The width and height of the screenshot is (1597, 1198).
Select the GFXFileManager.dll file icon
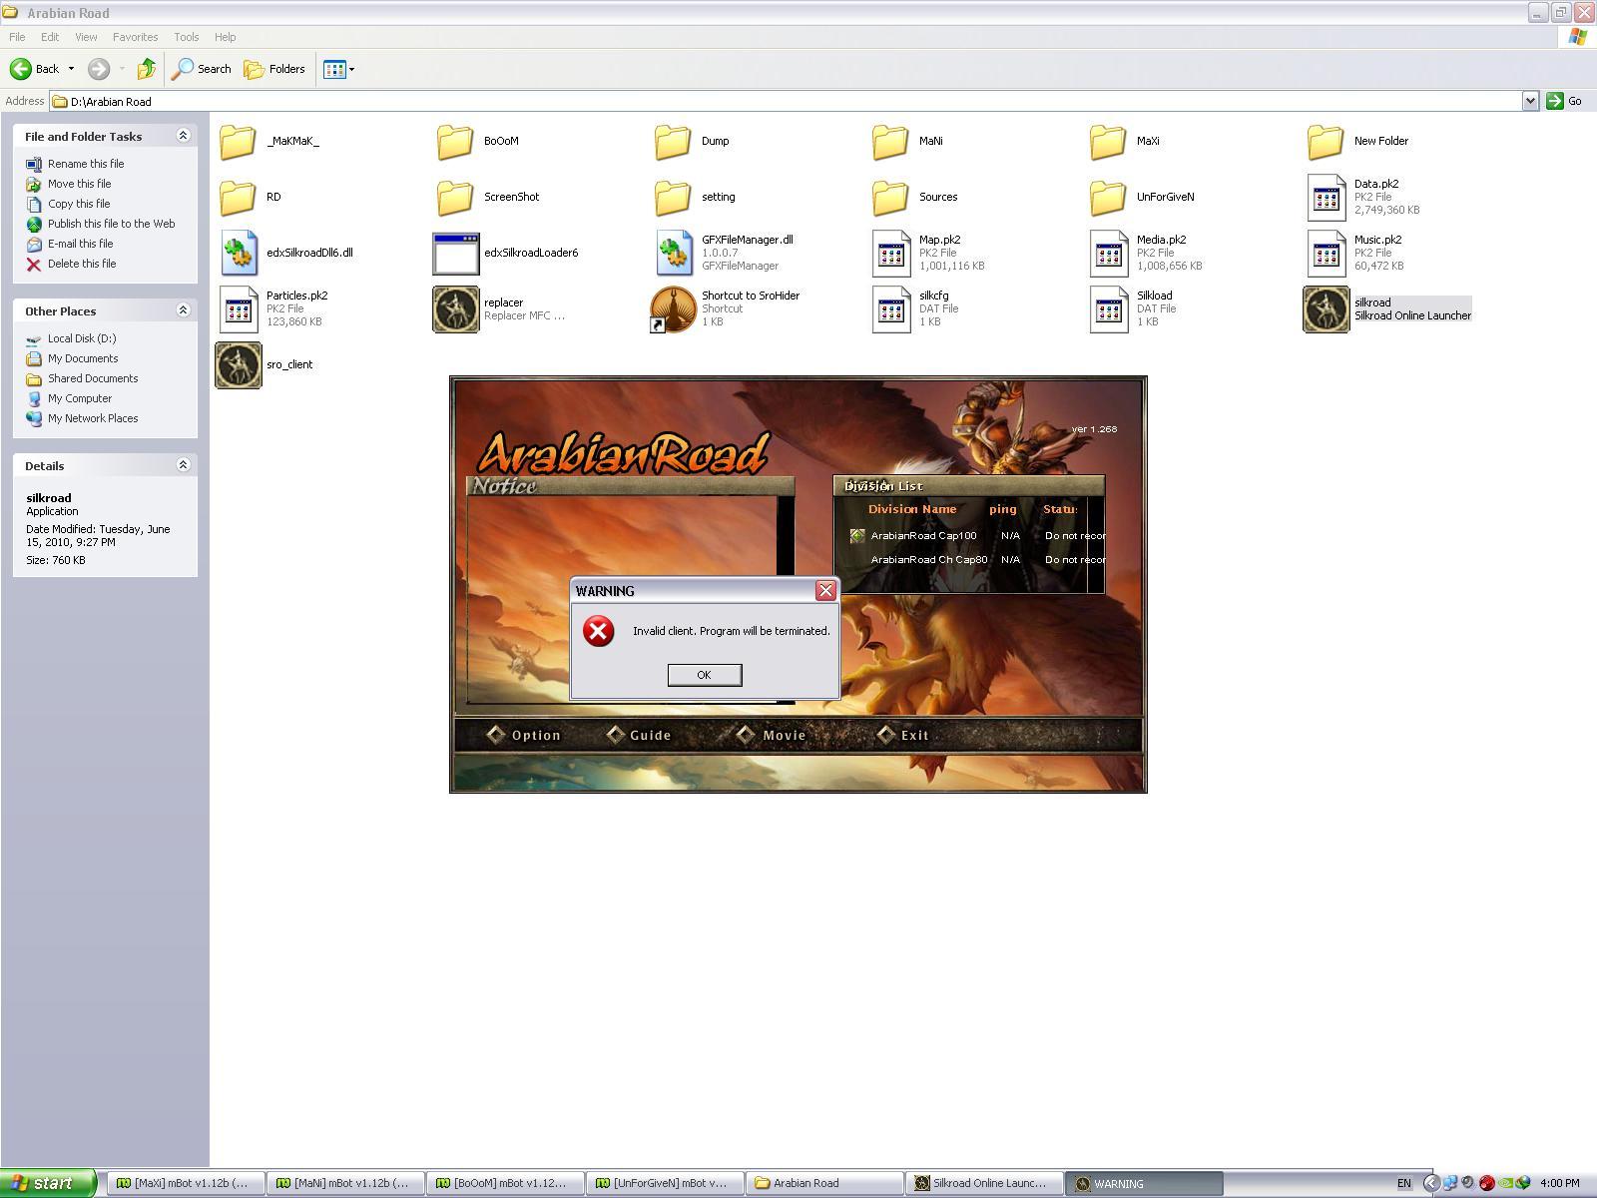(x=675, y=254)
